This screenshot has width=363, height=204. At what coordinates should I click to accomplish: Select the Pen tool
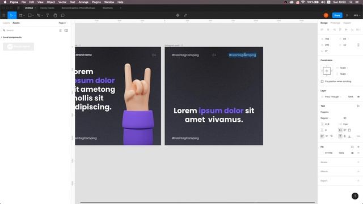39,15
